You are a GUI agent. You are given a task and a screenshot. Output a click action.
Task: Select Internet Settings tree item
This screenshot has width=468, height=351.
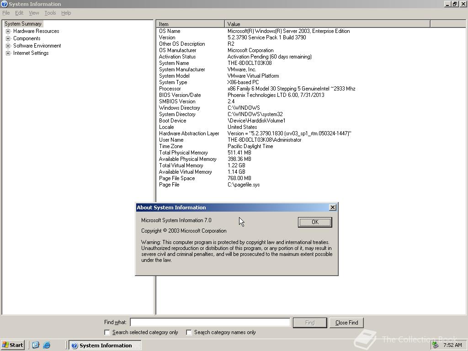pos(31,53)
